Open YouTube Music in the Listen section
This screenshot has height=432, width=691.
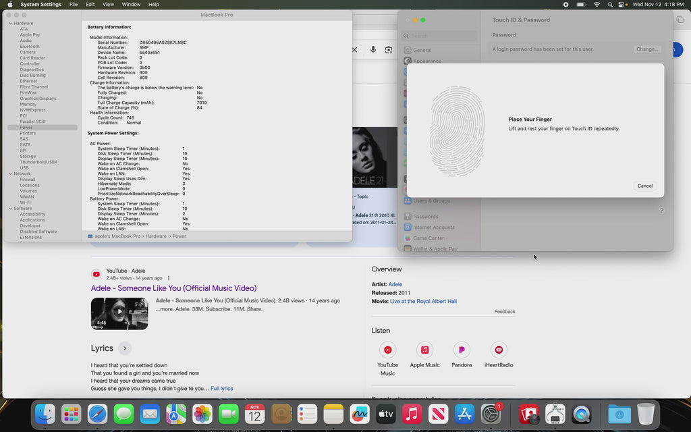coord(387,350)
